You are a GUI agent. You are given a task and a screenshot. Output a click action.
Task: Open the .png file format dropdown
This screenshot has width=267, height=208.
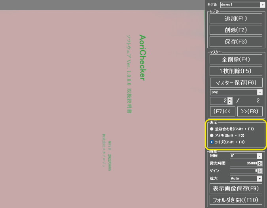point(260,92)
